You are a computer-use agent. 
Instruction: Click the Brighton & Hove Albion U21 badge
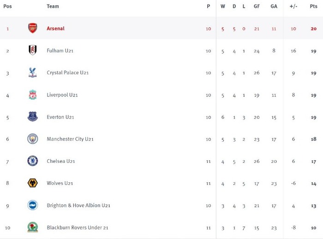[x=33, y=205]
